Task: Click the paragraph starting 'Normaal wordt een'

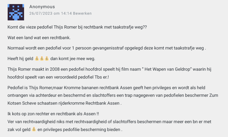Action: coord(107,48)
